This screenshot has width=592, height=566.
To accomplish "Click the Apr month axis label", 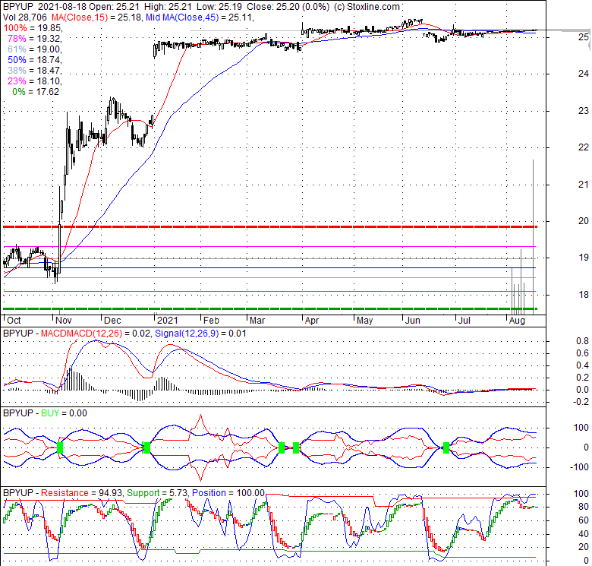I will (x=312, y=321).
